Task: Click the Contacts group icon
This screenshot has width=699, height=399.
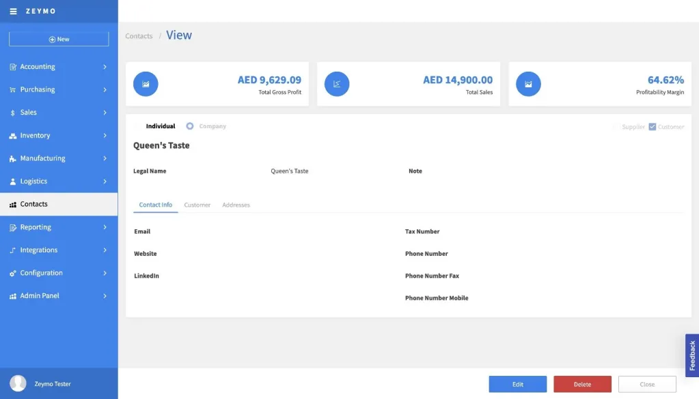Action: 12,205
